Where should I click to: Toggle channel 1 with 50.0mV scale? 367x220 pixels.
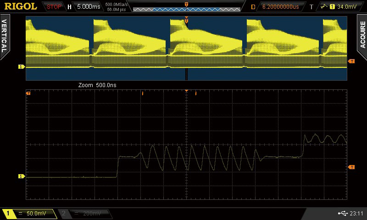tap(28, 214)
